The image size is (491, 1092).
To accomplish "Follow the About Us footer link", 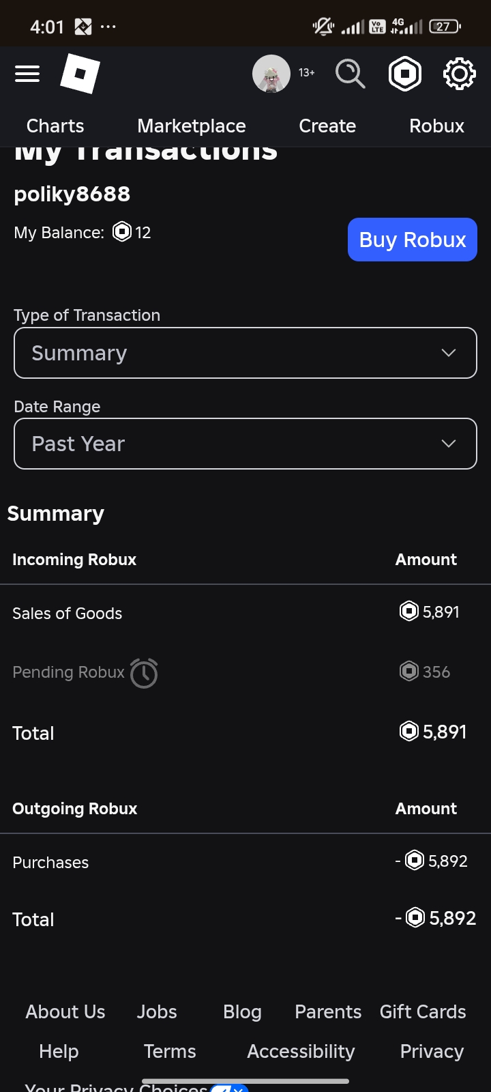I will (x=65, y=1011).
